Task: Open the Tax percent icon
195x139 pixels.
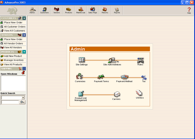Action: coord(144,79)
